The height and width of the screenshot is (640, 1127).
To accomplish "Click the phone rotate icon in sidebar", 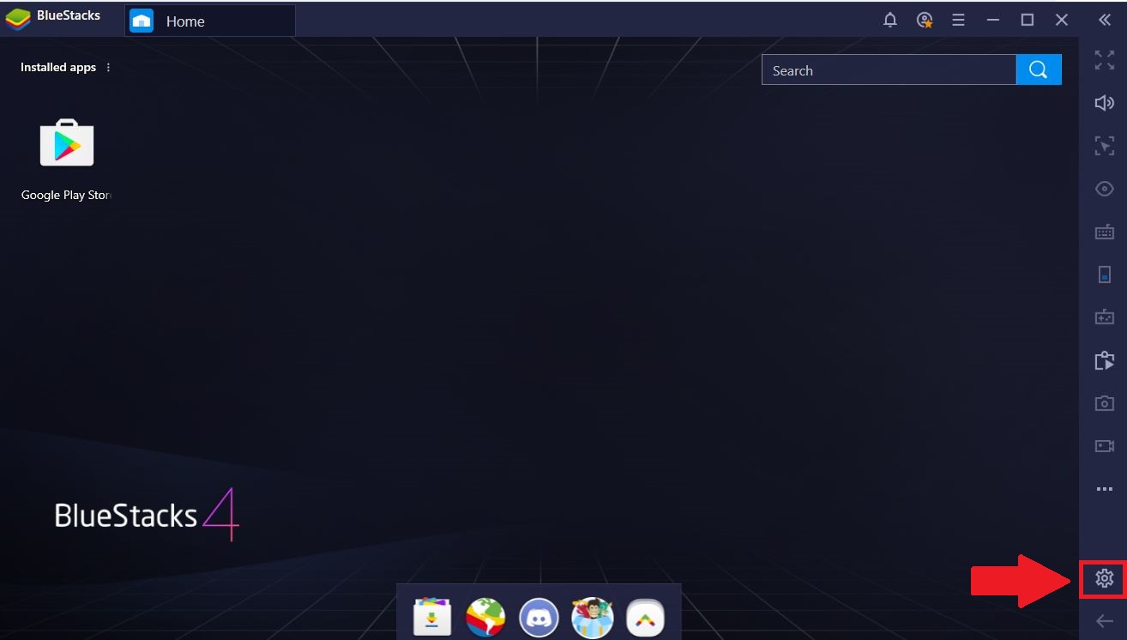I will pyautogui.click(x=1105, y=275).
